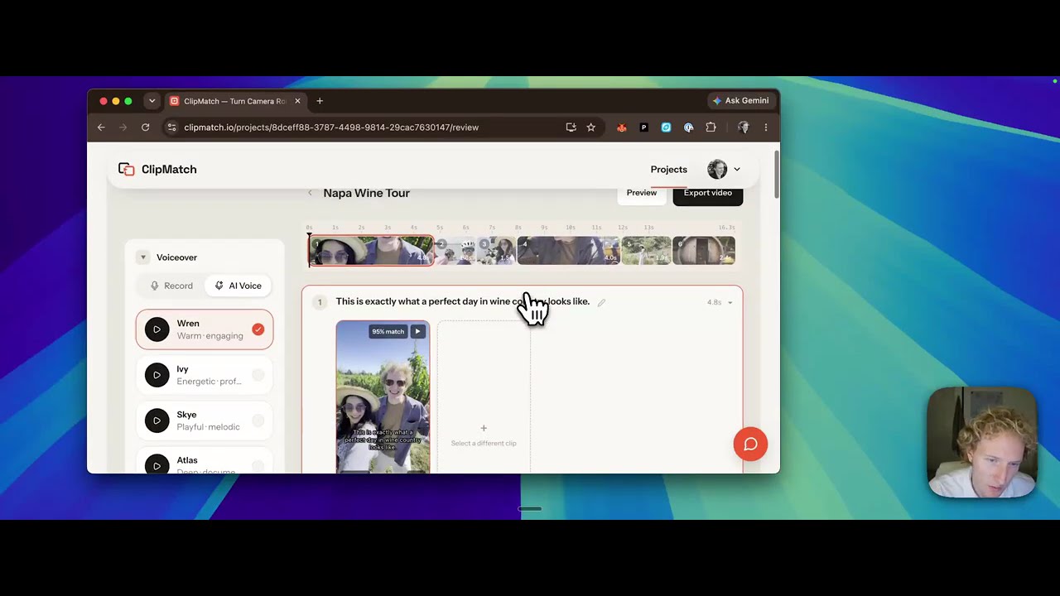Image resolution: width=1060 pixels, height=596 pixels.
Task: Reload the ClipMatch page
Action: pyautogui.click(x=145, y=127)
